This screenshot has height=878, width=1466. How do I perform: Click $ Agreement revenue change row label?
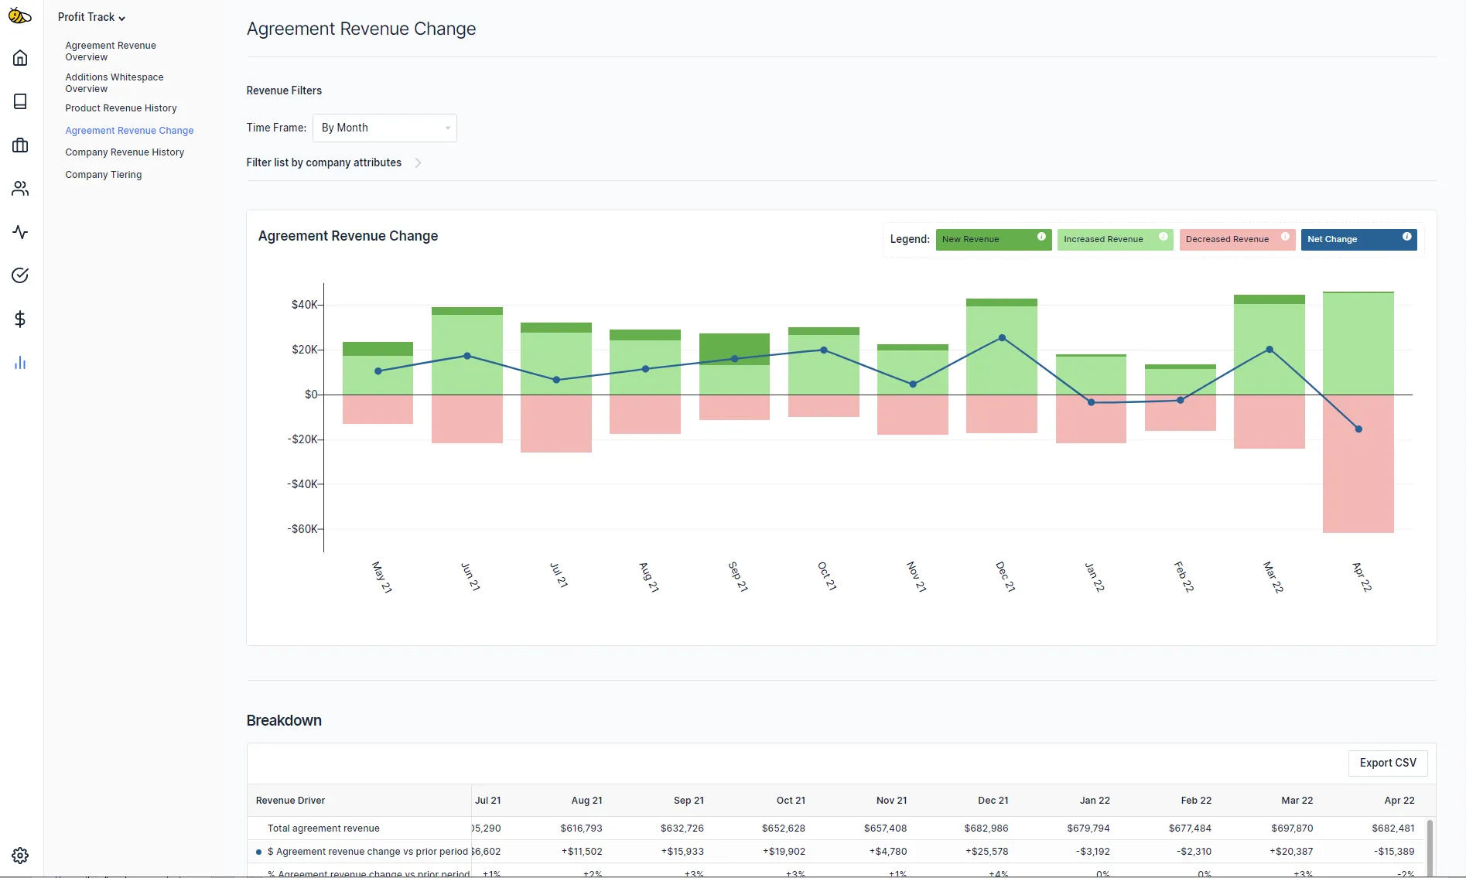(x=367, y=852)
